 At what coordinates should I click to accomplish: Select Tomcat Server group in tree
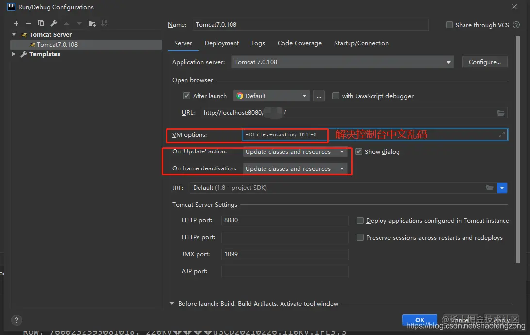point(50,34)
